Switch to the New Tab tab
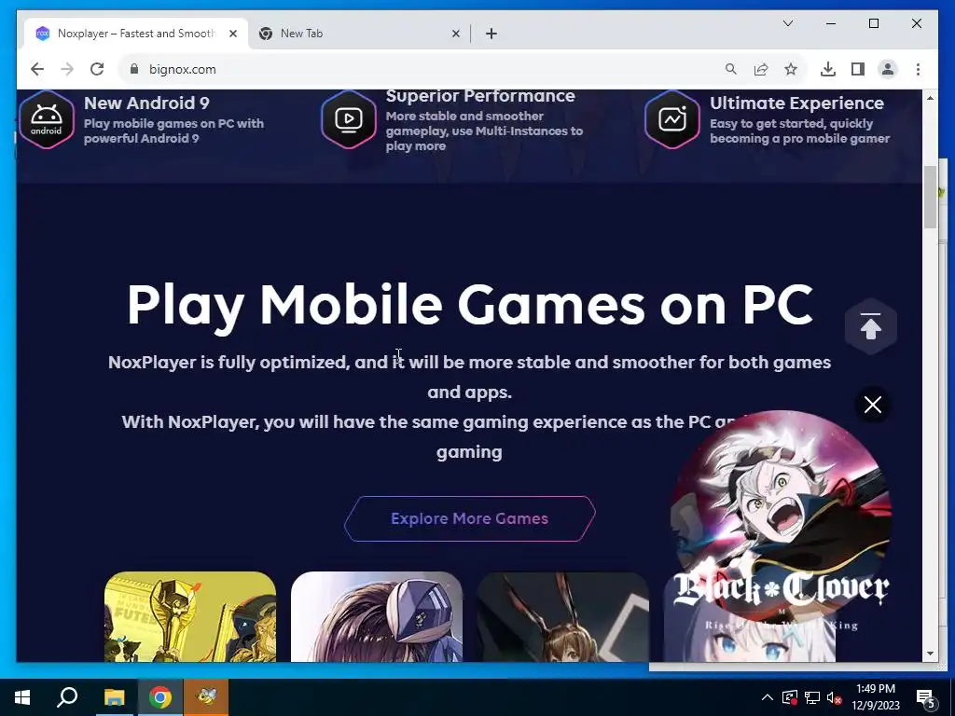 [x=359, y=34]
